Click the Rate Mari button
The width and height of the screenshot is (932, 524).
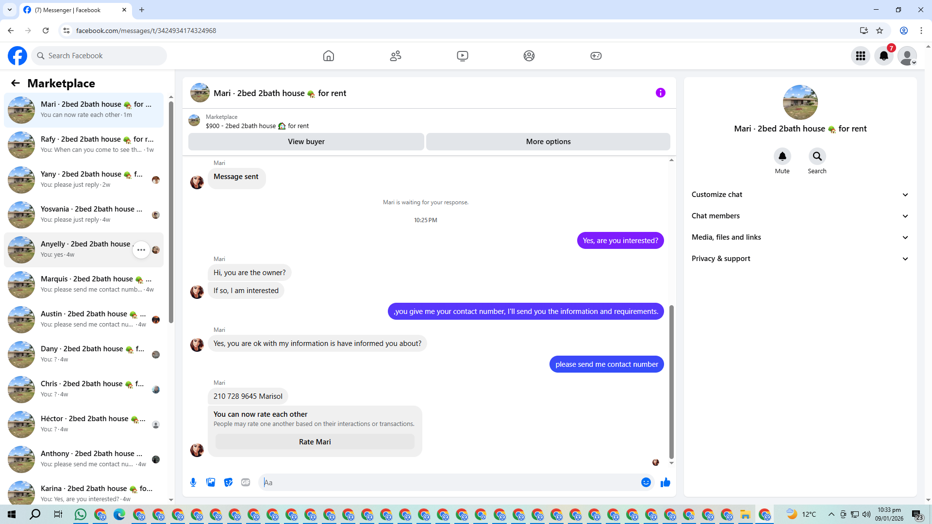(315, 442)
